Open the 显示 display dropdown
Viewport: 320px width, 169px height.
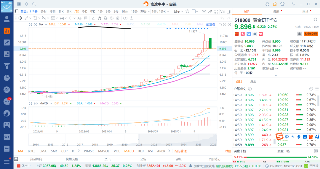tap(178, 12)
